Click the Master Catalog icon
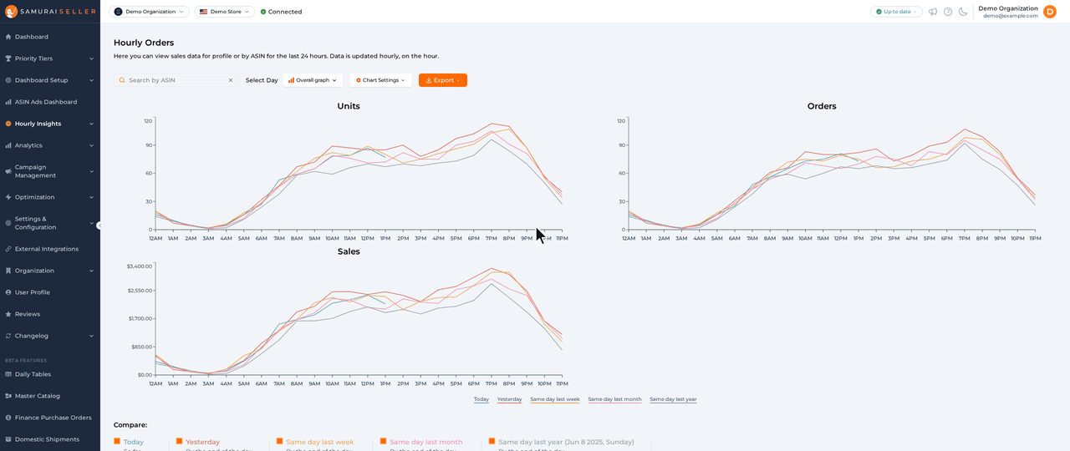 (8, 396)
